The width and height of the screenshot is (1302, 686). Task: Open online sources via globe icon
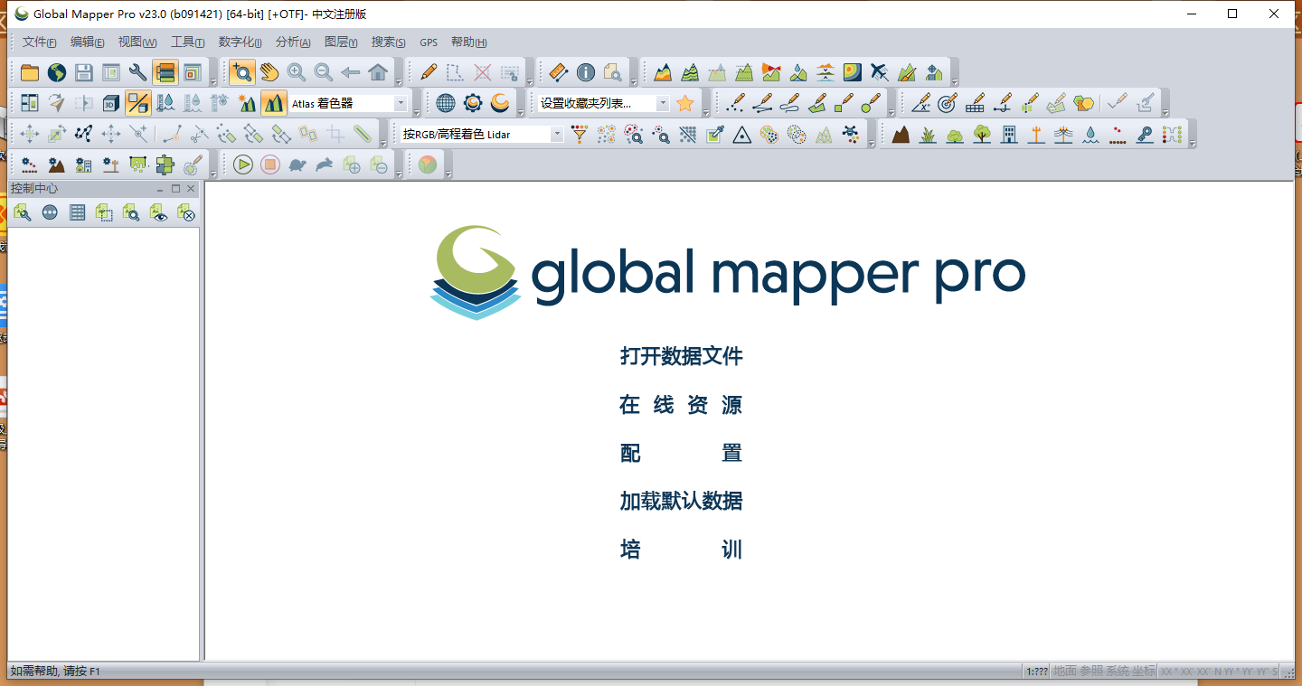pyautogui.click(x=57, y=73)
